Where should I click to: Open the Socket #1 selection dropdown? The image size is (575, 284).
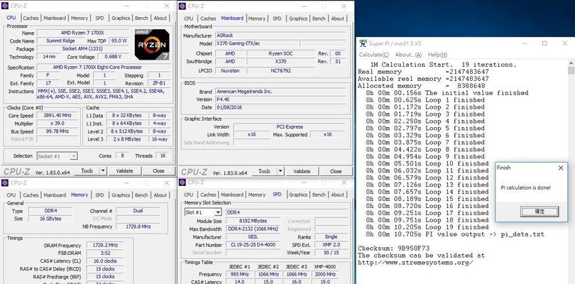(x=57, y=156)
